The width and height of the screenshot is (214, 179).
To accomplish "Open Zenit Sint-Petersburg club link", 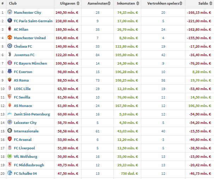I will (32, 114).
